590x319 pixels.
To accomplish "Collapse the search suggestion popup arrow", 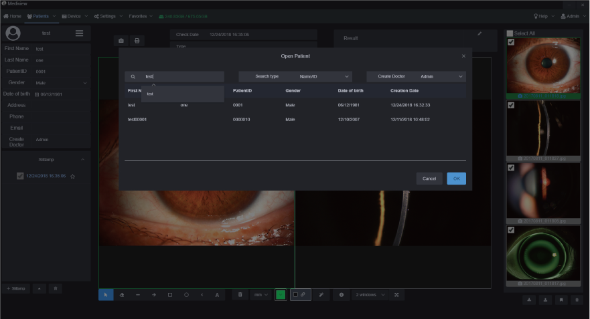I will [x=153, y=85].
